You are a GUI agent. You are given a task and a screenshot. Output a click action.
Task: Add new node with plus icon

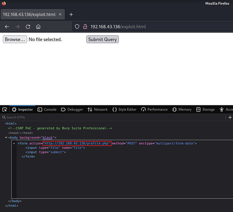(230, 117)
